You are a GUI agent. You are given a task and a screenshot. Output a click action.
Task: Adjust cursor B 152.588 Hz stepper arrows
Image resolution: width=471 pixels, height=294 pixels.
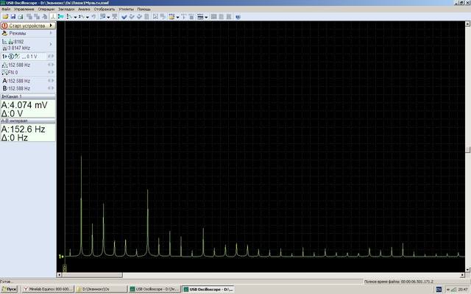tap(51, 88)
